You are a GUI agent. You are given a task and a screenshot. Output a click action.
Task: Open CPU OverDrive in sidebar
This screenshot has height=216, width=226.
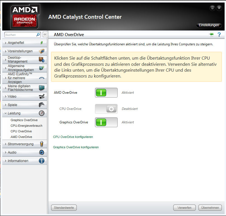[21, 131]
